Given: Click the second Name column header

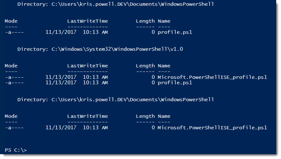Looking at the screenshot, I should (x=164, y=66).
